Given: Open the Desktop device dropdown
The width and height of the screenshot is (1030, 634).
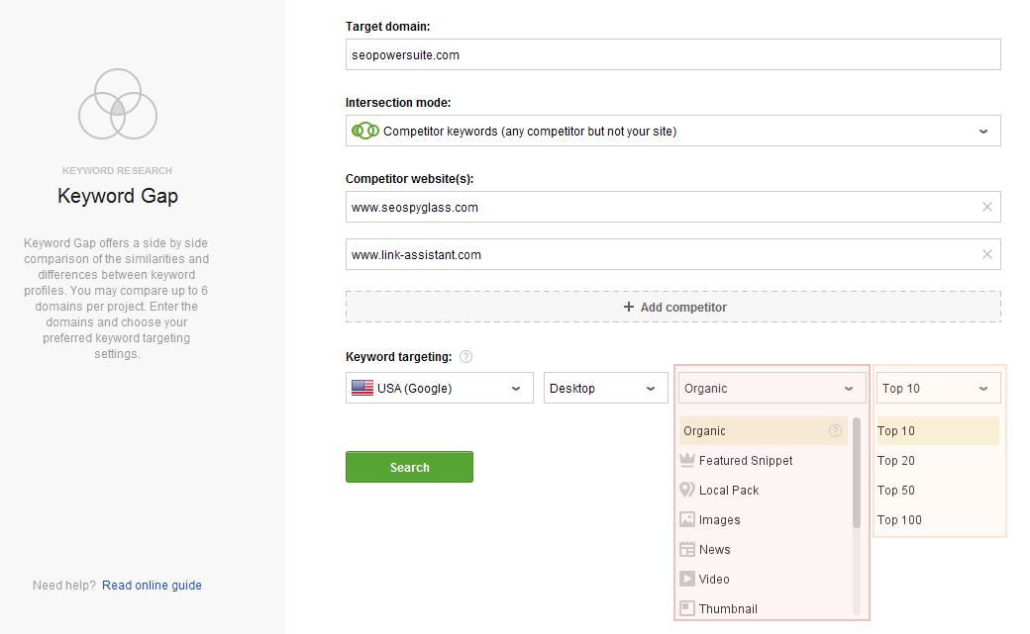Looking at the screenshot, I should click(x=606, y=388).
